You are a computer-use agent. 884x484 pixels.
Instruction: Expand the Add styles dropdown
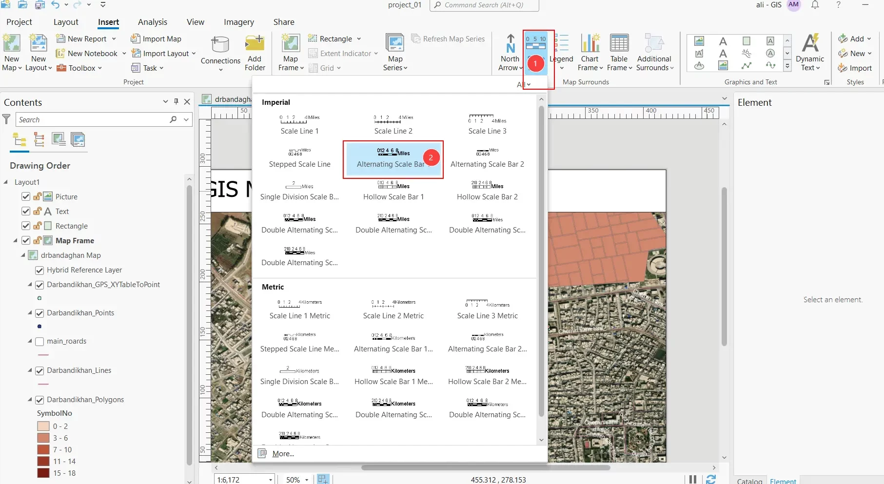click(x=869, y=39)
